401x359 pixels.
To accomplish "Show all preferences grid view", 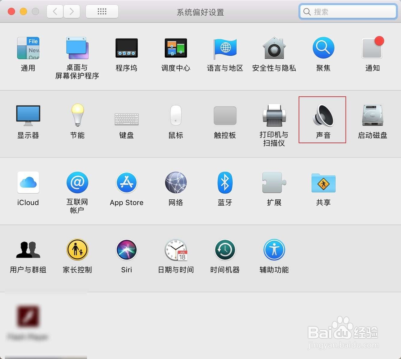I will (102, 11).
